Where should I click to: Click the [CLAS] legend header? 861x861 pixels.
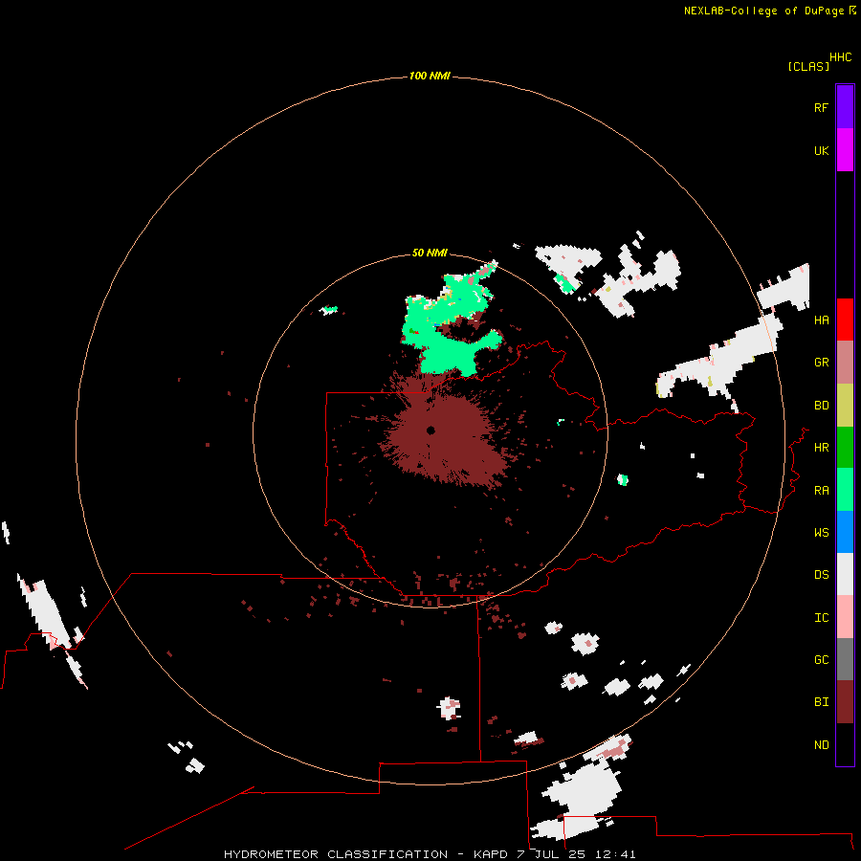click(x=808, y=66)
